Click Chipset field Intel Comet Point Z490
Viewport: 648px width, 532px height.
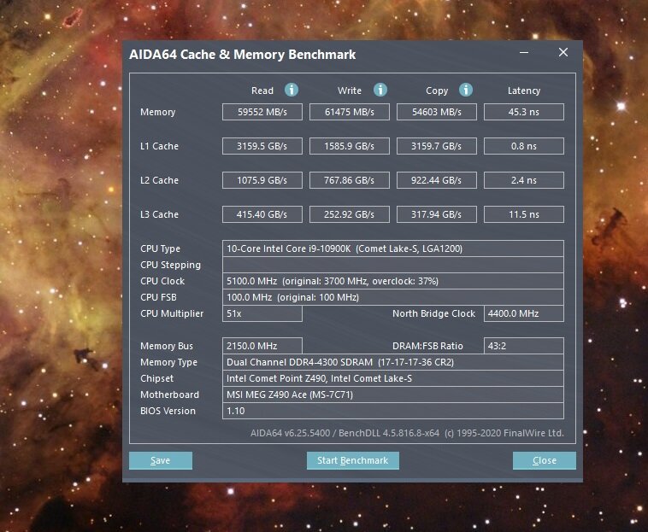(393, 378)
